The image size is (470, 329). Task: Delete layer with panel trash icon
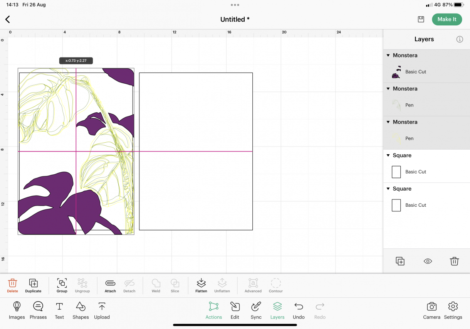tap(454, 261)
